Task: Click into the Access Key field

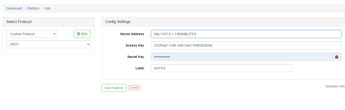Action: tap(246, 45)
